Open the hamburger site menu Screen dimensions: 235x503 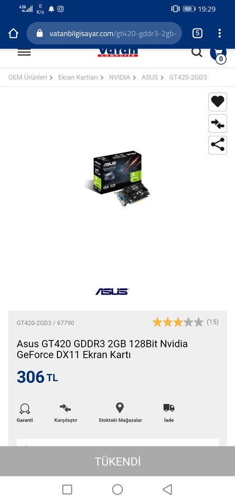click(x=24, y=53)
